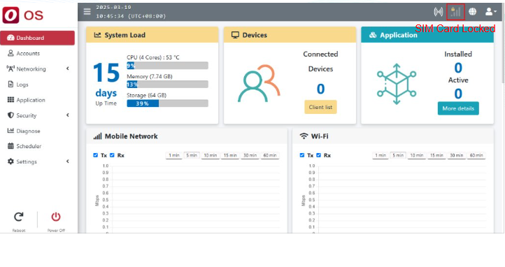Select 15 min range for Wi-Fi
Image resolution: width=505 pixels, height=267 pixels.
(x=436, y=155)
